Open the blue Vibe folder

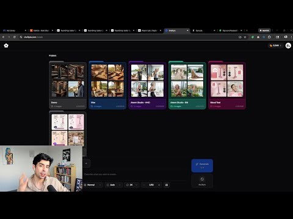click(107, 85)
